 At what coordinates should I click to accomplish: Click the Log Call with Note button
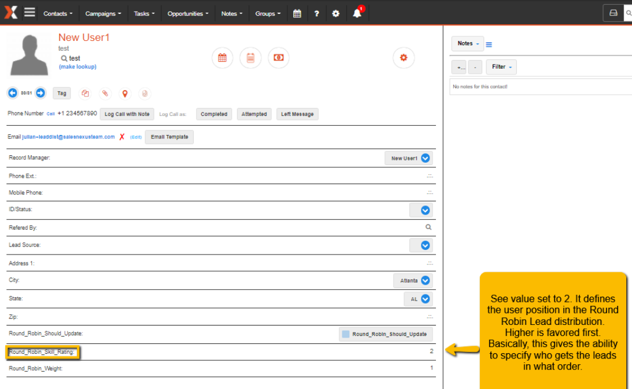coord(127,114)
